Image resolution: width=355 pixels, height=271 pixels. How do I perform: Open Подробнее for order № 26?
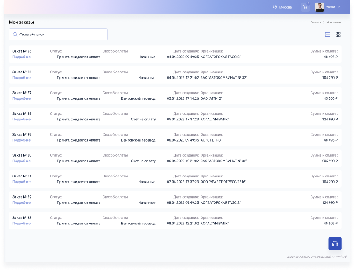click(22, 78)
